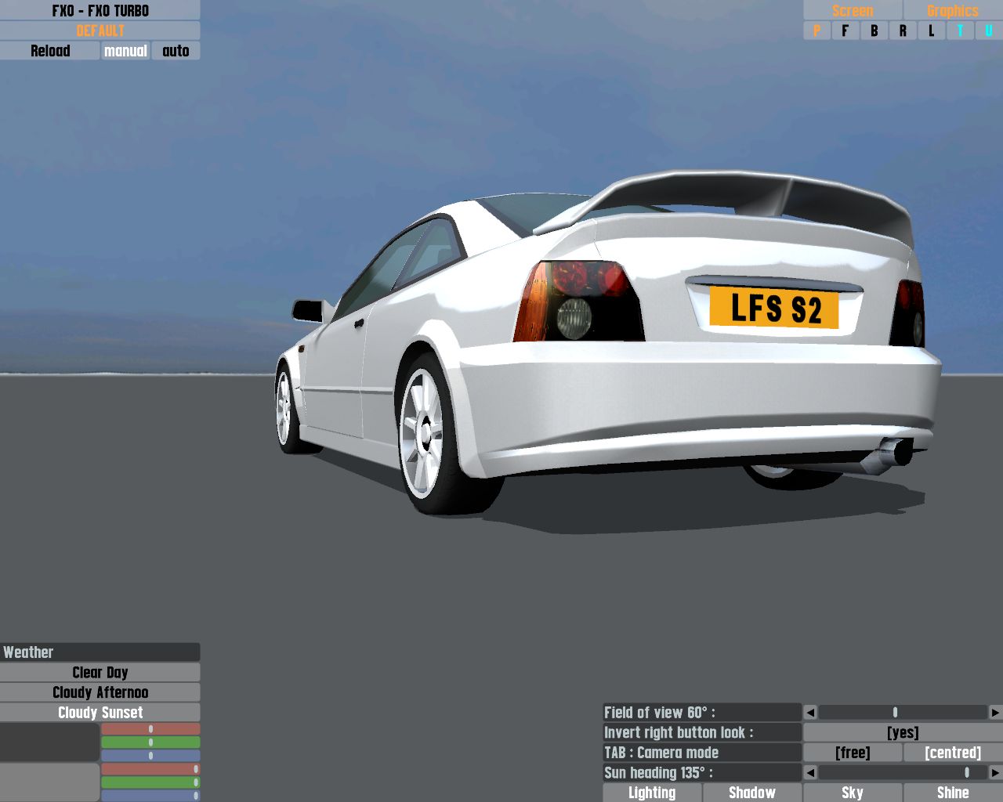Click the Weather section header
The image size is (1003, 802).
(100, 652)
